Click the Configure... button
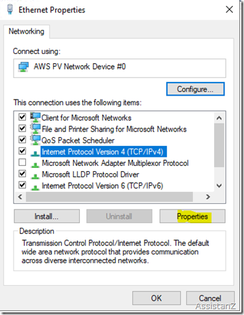This screenshot has width=244, height=315. click(x=195, y=89)
